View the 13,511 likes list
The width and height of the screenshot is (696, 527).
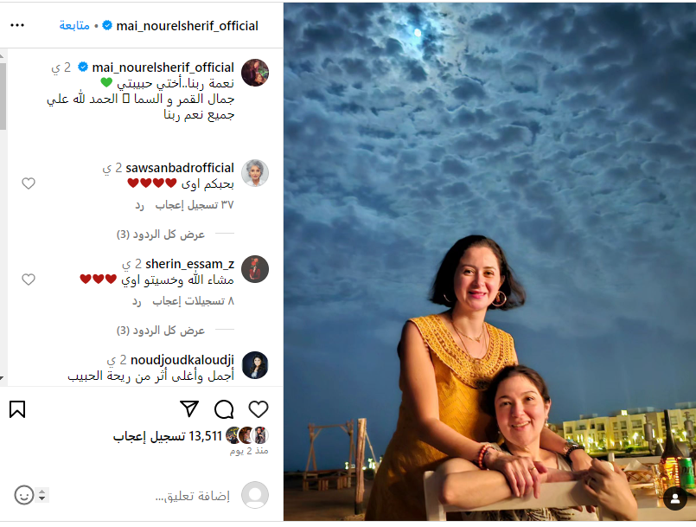click(168, 436)
